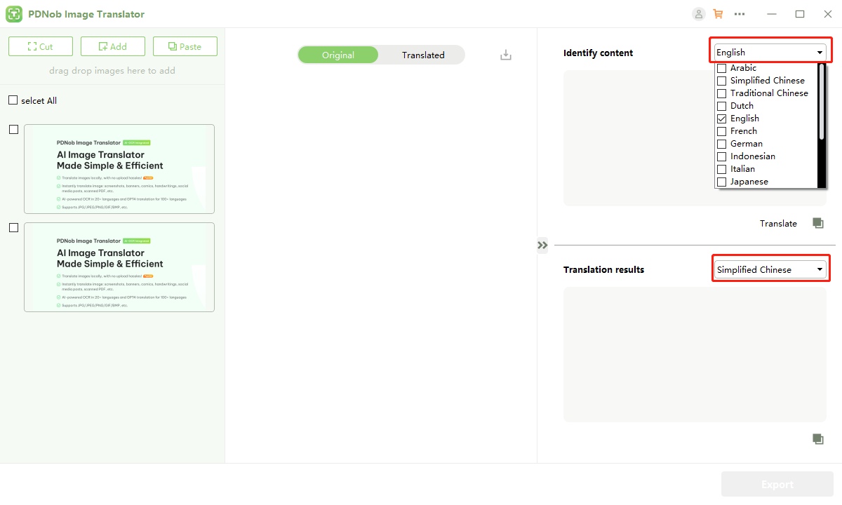
Task: Click the user account profile icon
Action: pos(698,14)
